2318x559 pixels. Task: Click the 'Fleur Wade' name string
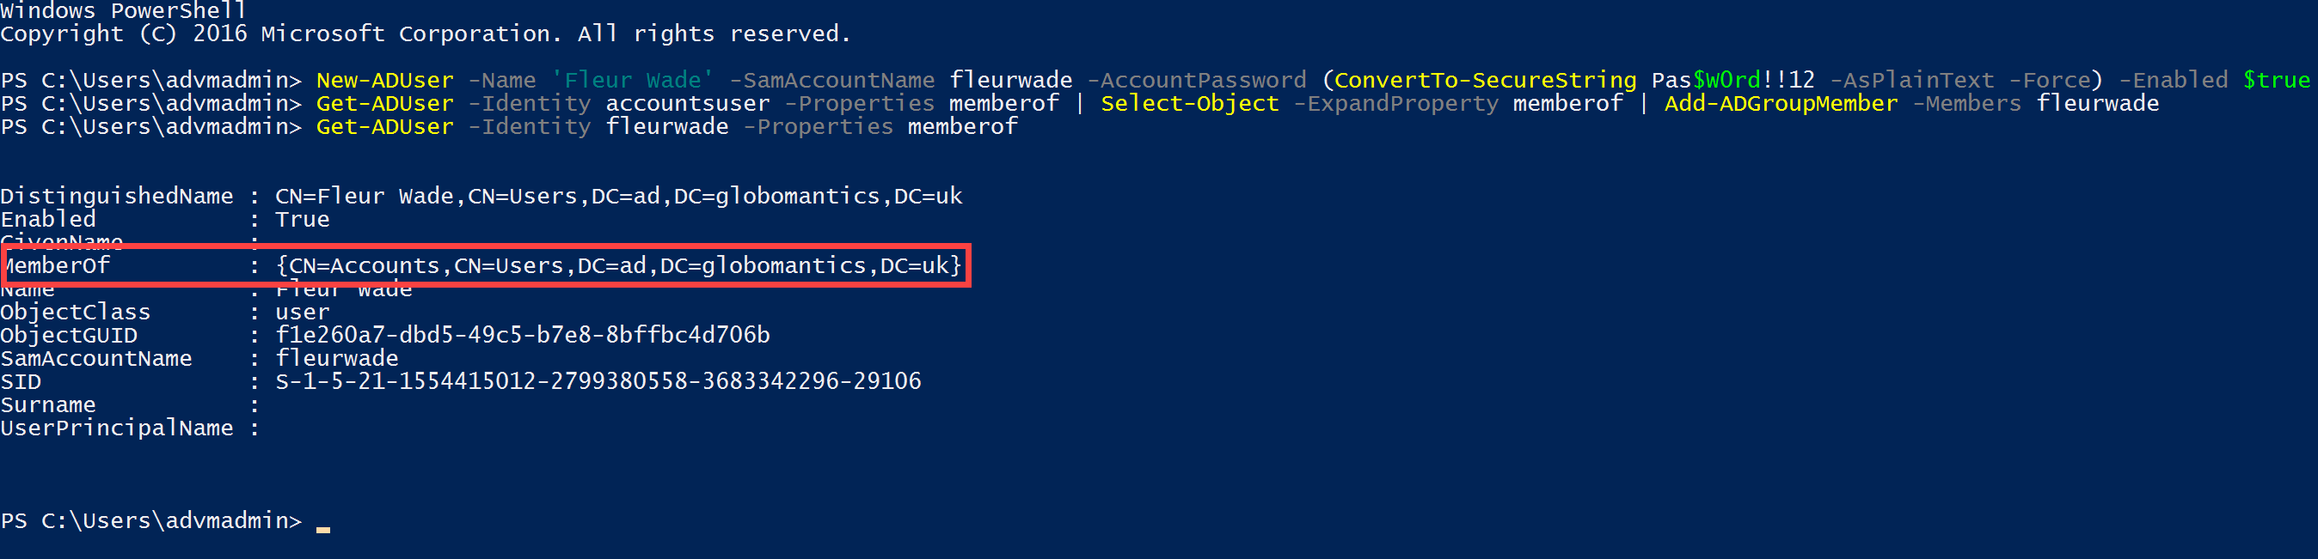point(632,80)
